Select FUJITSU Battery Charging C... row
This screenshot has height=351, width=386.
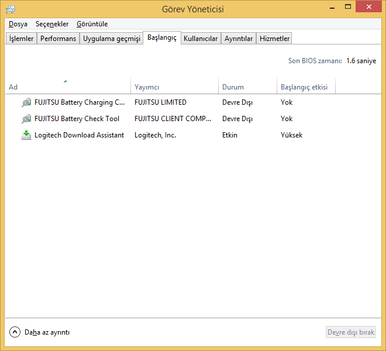coord(193,102)
